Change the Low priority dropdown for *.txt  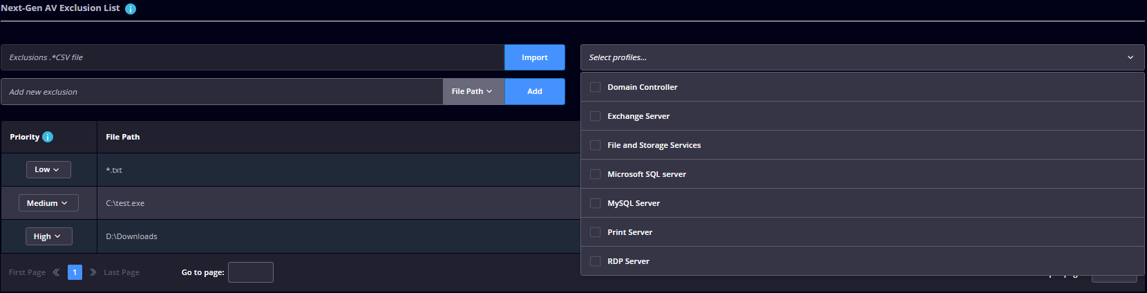tap(48, 169)
